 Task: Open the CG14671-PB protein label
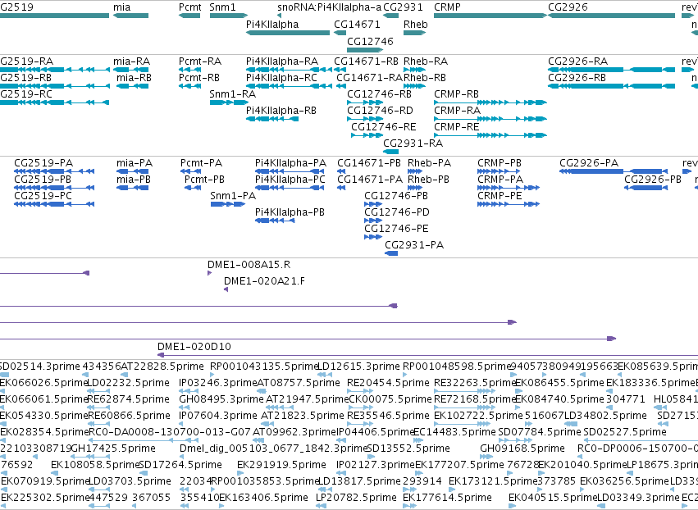368,163
